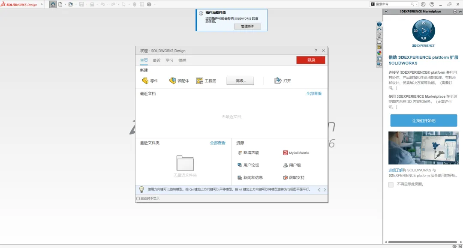Screen dimensions: 463x248
Task: Click the Undo toolbar icon
Action: (x=102, y=4)
